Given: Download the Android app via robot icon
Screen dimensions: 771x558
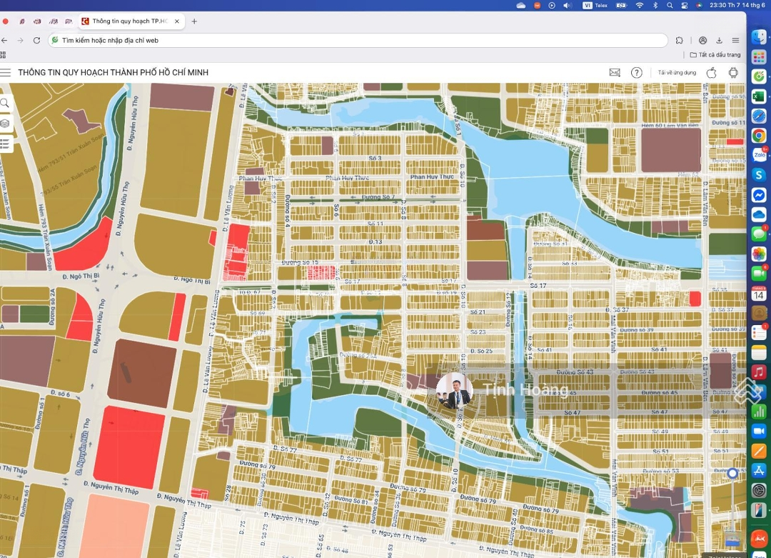Looking at the screenshot, I should [x=733, y=72].
